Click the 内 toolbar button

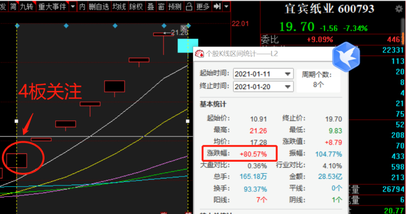82,6
